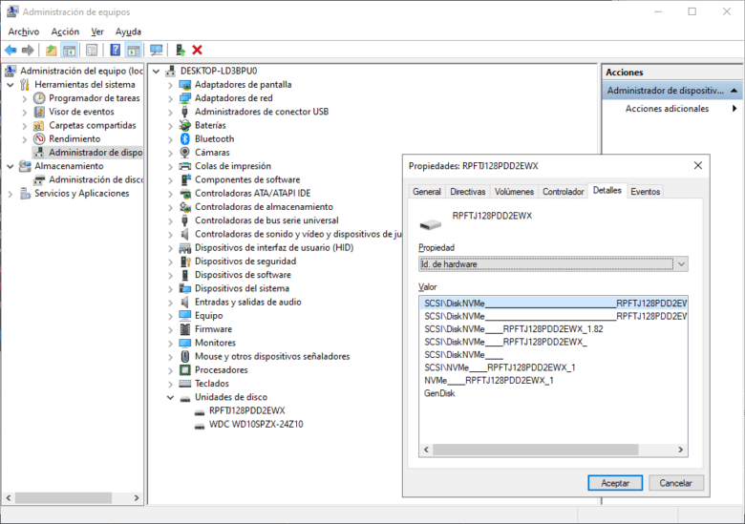
Task: Click the Rendimiento icon in left tree
Action: point(39,139)
